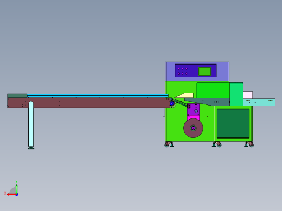
Task: Click the "X" axis label
Action: click(5, 193)
